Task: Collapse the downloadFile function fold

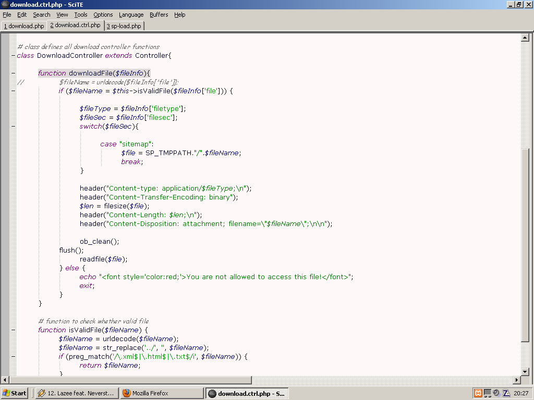Action: tap(13, 73)
